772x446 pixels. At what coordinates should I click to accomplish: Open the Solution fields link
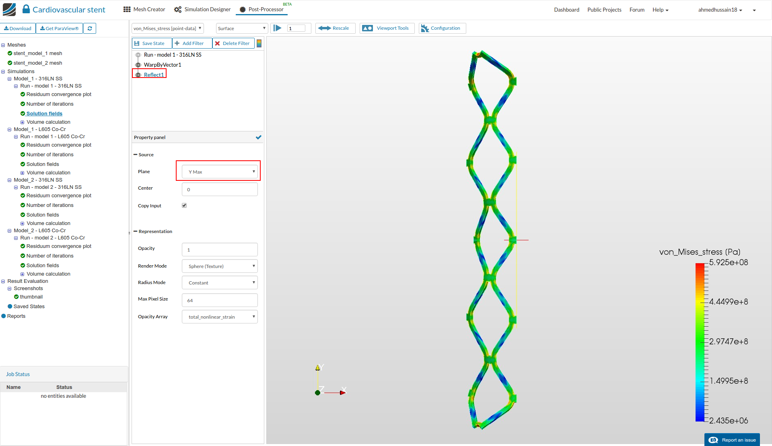(x=44, y=114)
